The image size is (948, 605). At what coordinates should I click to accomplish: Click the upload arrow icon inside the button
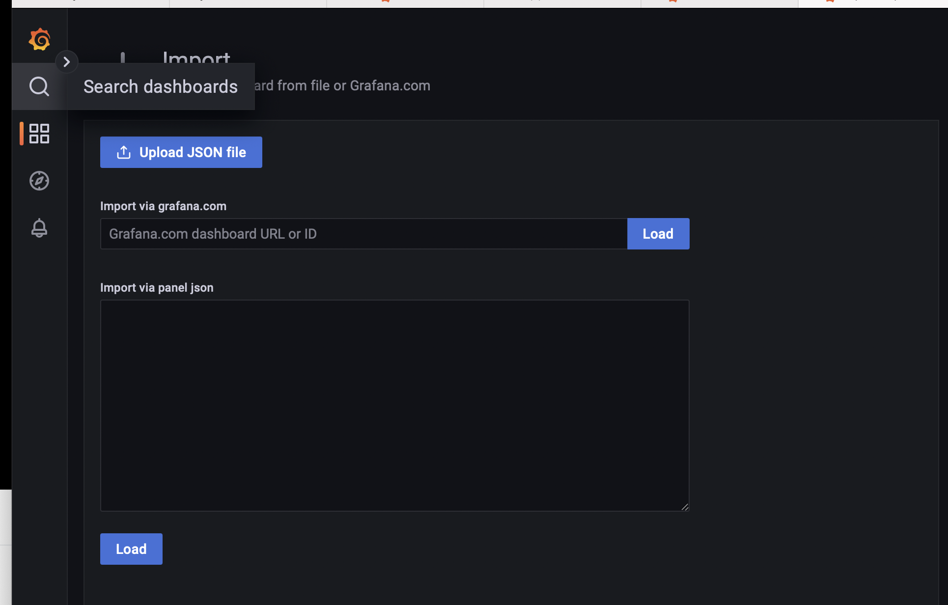124,152
